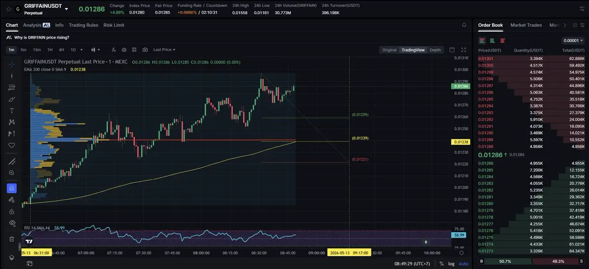Select the 5m timeframe
This screenshot has width=589, height=269.
(24, 50)
